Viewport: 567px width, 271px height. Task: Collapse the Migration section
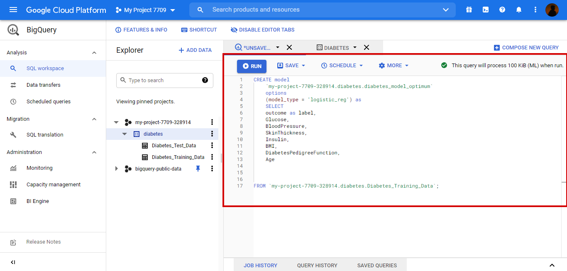coord(94,119)
